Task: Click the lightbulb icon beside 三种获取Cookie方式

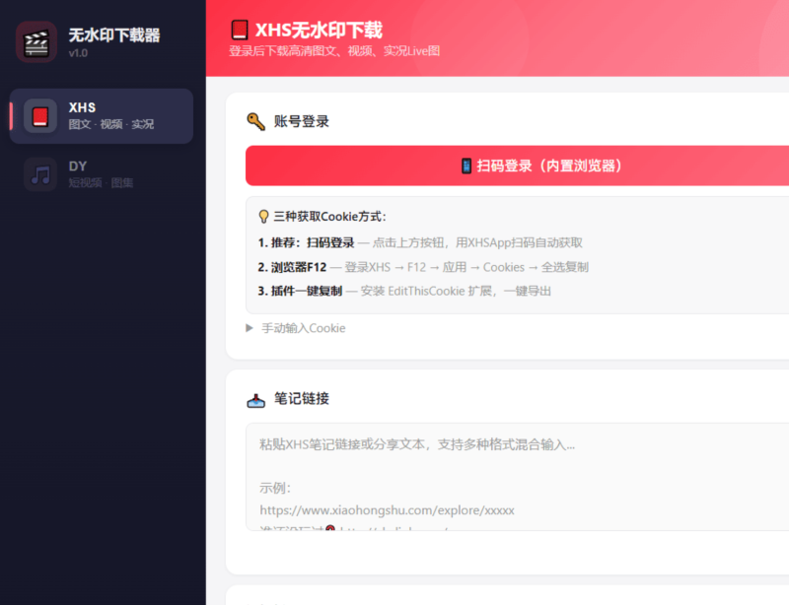Action: coord(263,217)
